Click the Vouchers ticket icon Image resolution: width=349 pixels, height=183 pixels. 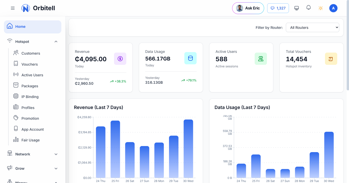click(16, 64)
